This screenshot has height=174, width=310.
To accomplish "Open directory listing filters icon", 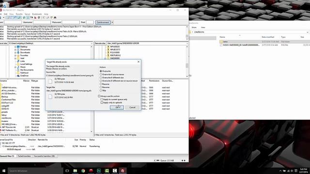I will (x=44, y=17).
